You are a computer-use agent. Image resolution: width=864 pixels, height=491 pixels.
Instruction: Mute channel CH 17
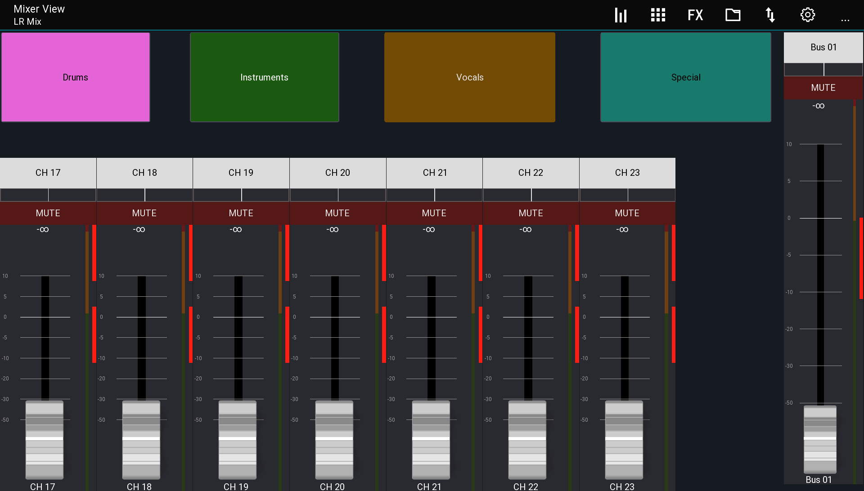tap(48, 213)
